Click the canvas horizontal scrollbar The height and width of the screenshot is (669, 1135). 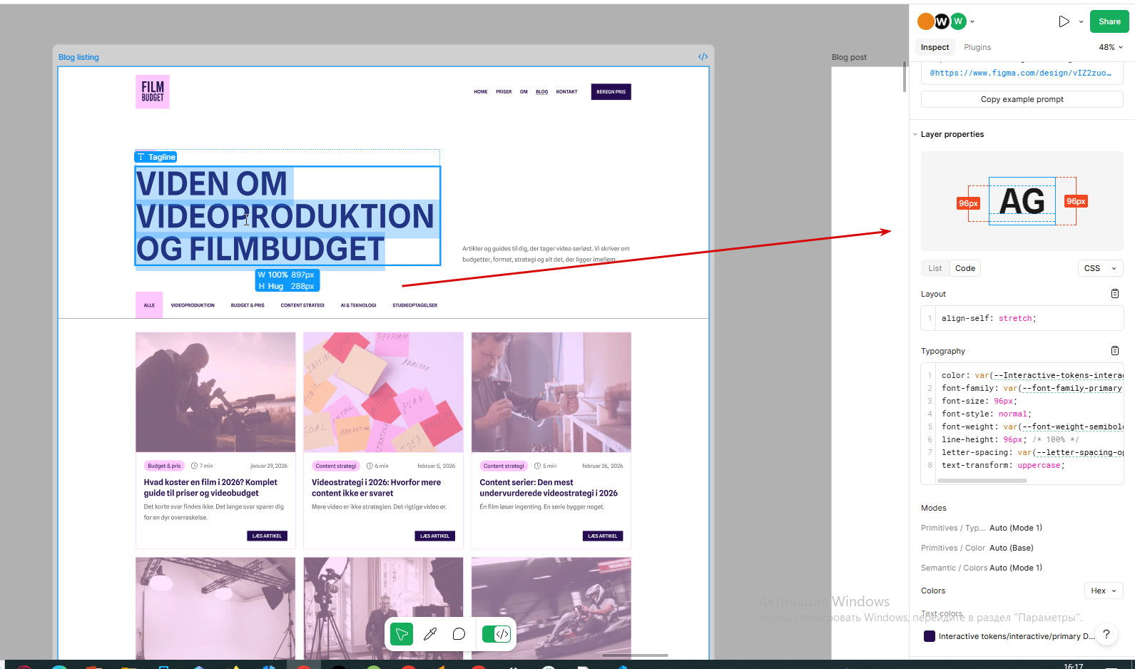click(635, 655)
